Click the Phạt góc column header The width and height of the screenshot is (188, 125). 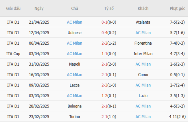[x=177, y=8]
